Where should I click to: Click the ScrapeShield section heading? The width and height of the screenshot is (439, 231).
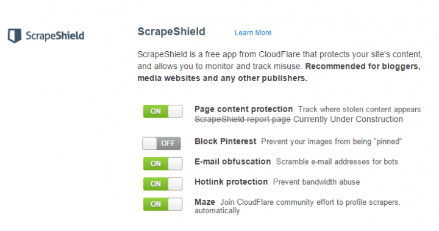tap(171, 32)
